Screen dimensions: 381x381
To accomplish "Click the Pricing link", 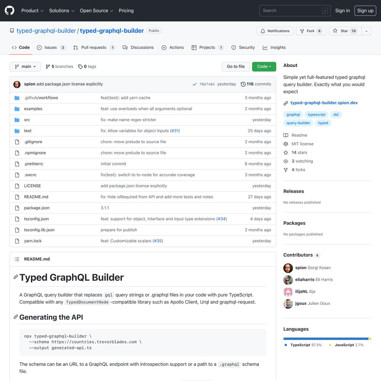I will click(126, 11).
